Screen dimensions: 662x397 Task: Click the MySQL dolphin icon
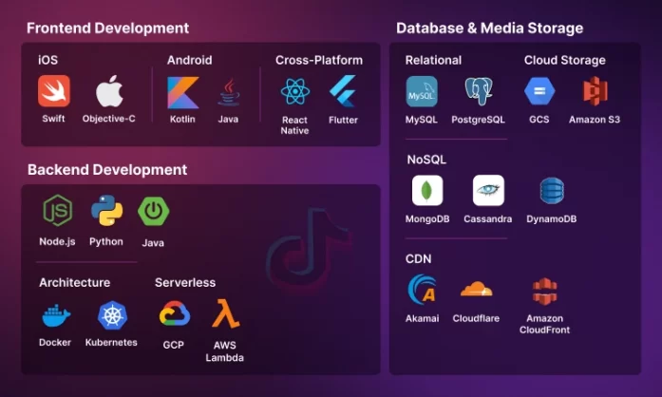tap(422, 91)
